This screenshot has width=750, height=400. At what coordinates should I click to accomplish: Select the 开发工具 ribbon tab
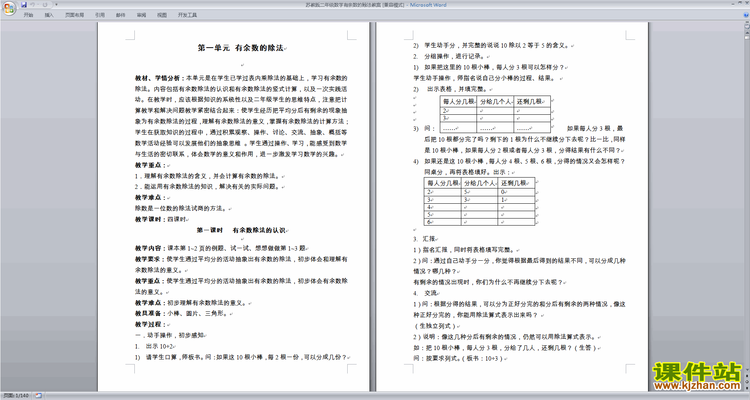tap(187, 15)
